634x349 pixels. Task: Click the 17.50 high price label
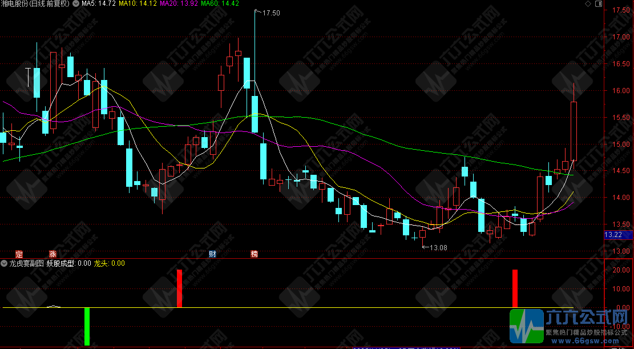(271, 13)
